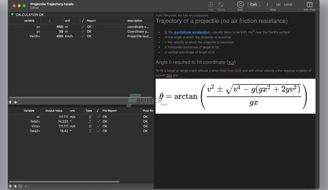Click the input 'variable' column header
Image resolution: width=328 pixels, height=190 pixels.
point(29,20)
